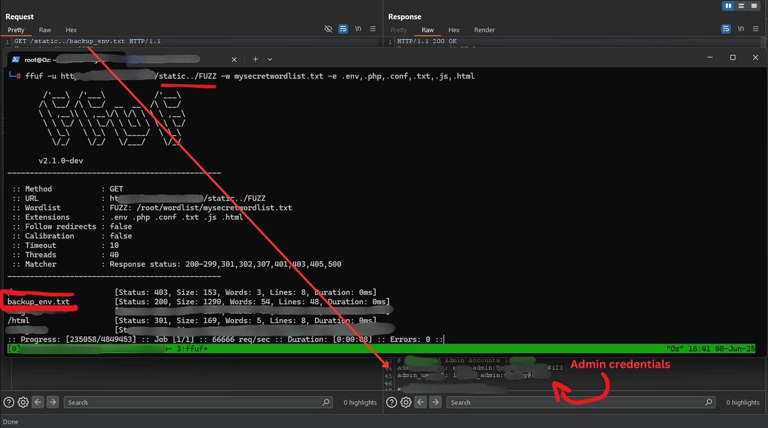Click the 'Request' panel heading
768x428 pixels.
[x=20, y=17]
